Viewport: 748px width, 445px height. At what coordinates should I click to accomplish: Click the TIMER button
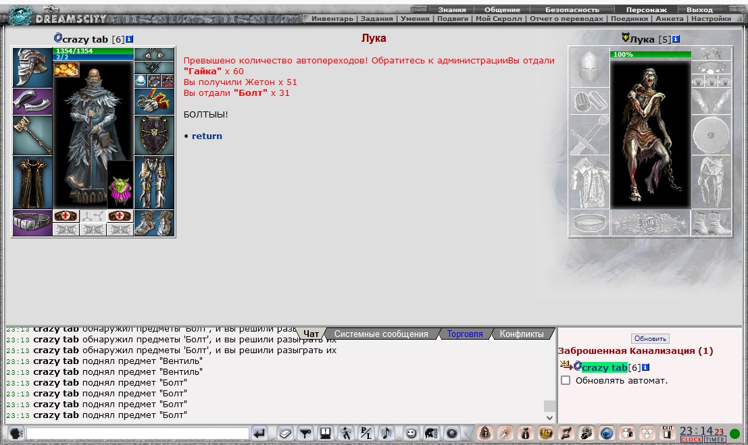[x=715, y=440]
